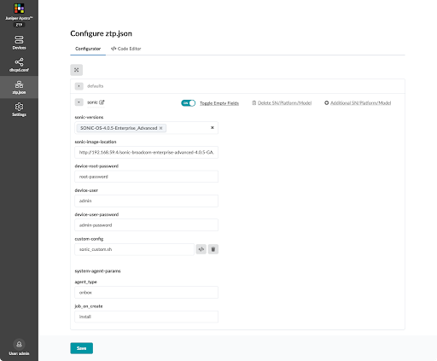
Task: Open the dhcpd.conf sidebar icon
Action: [x=19, y=65]
